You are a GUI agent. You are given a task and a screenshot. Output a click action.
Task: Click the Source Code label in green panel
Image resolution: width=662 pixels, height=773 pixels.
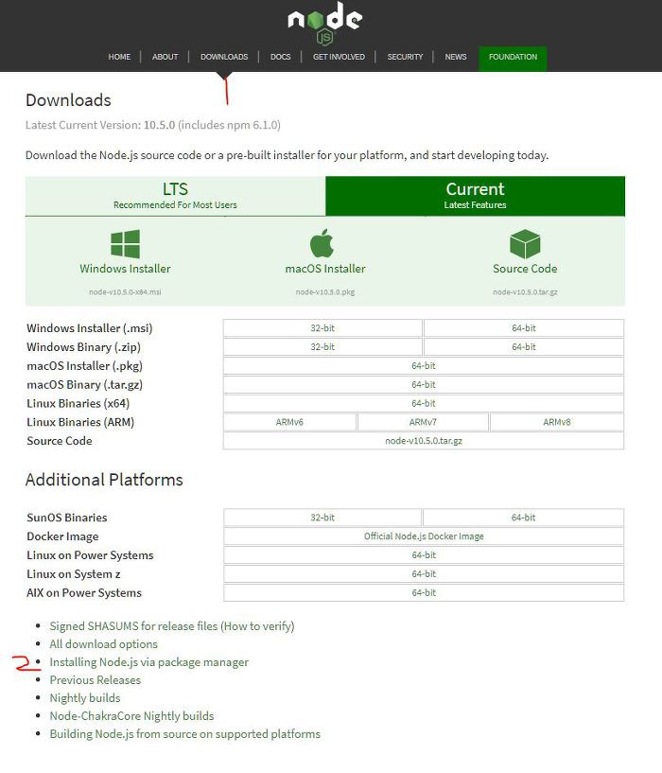[x=525, y=269]
